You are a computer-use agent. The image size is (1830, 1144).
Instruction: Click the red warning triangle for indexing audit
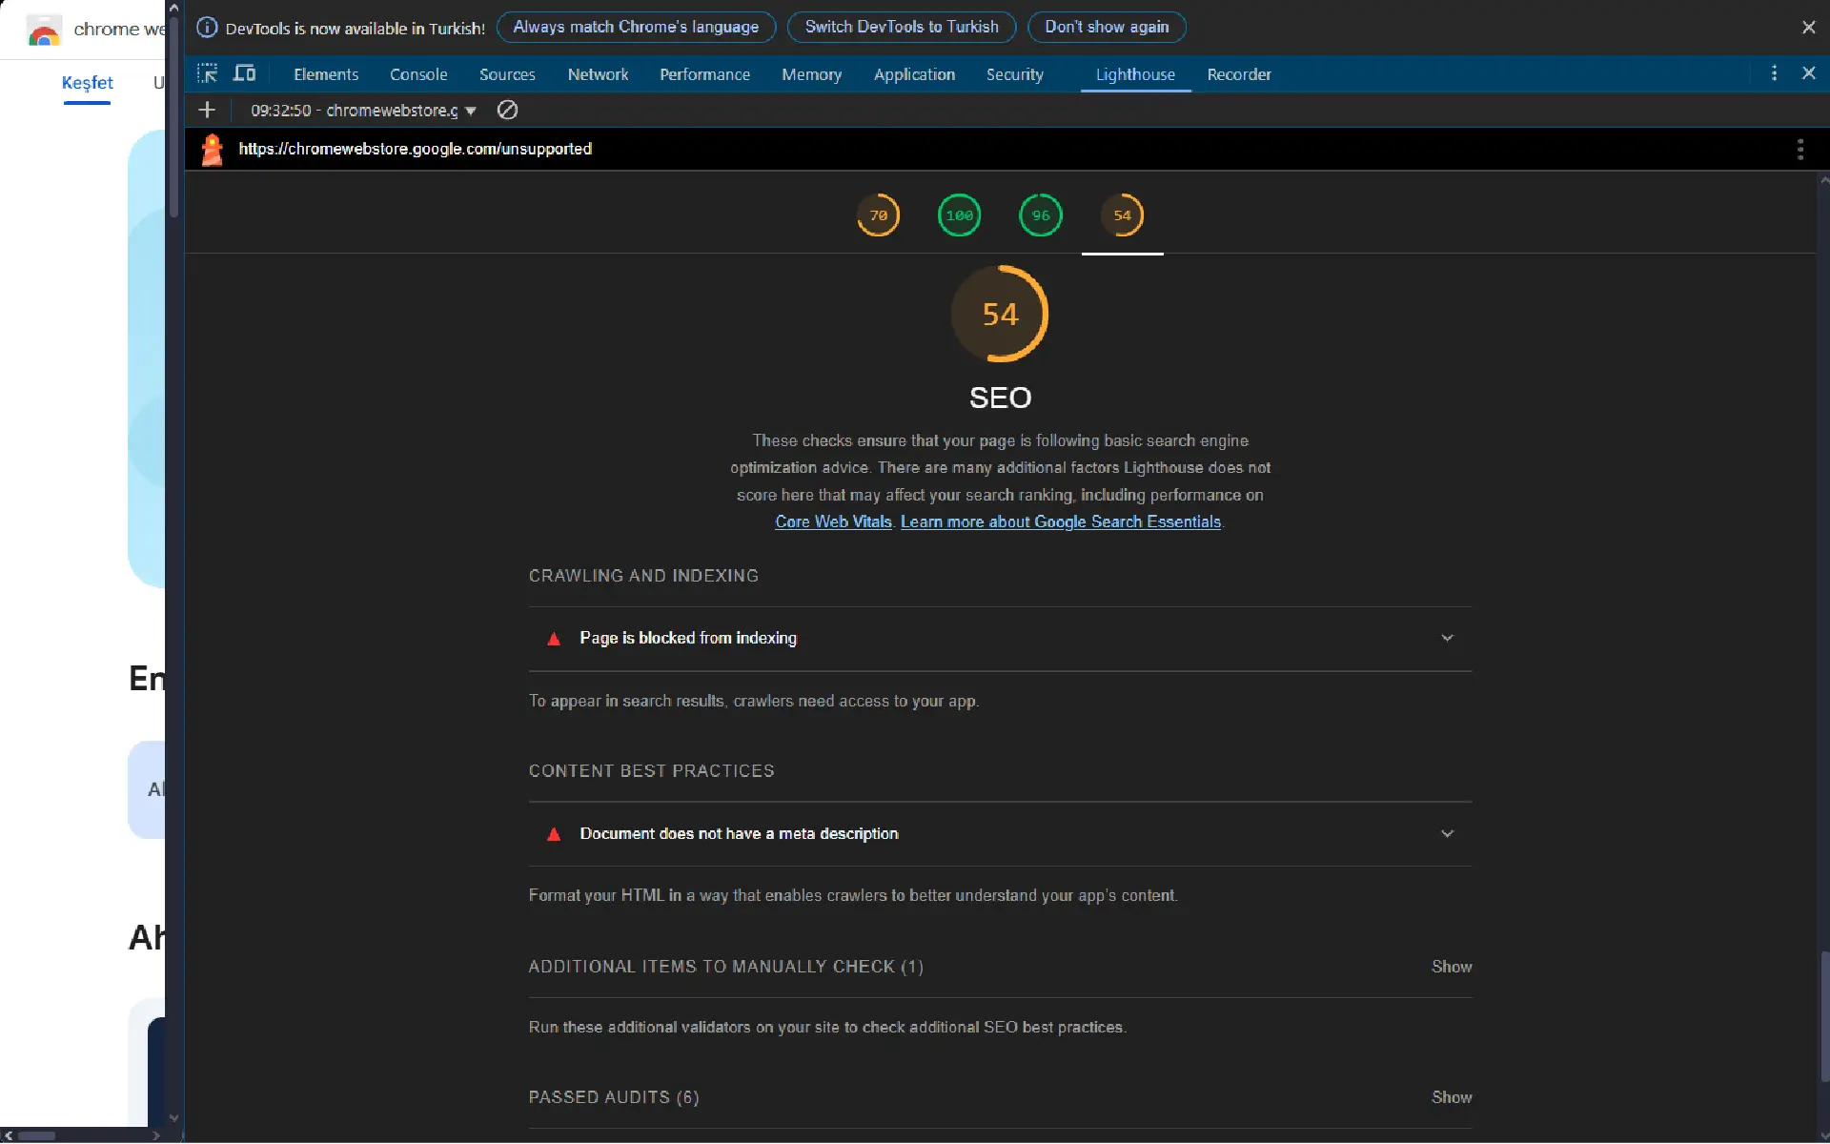tap(553, 639)
